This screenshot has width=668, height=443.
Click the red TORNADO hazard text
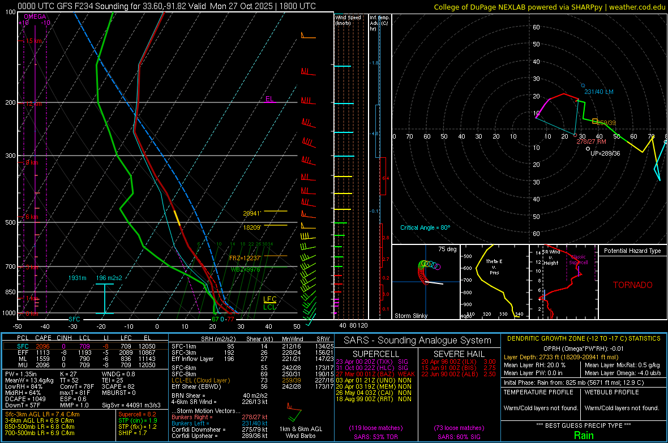(x=633, y=285)
